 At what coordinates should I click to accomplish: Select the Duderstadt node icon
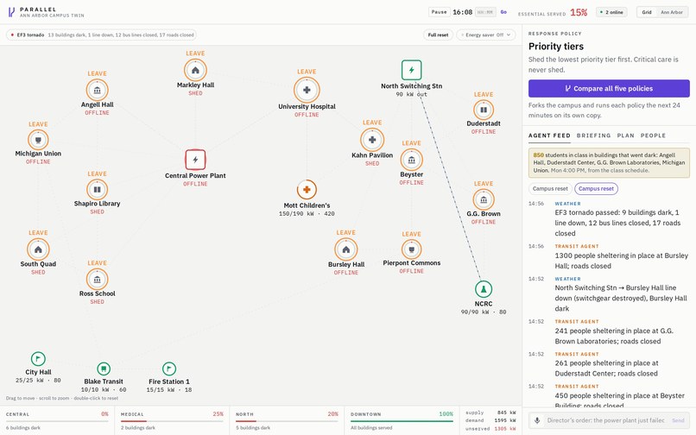coord(484,110)
